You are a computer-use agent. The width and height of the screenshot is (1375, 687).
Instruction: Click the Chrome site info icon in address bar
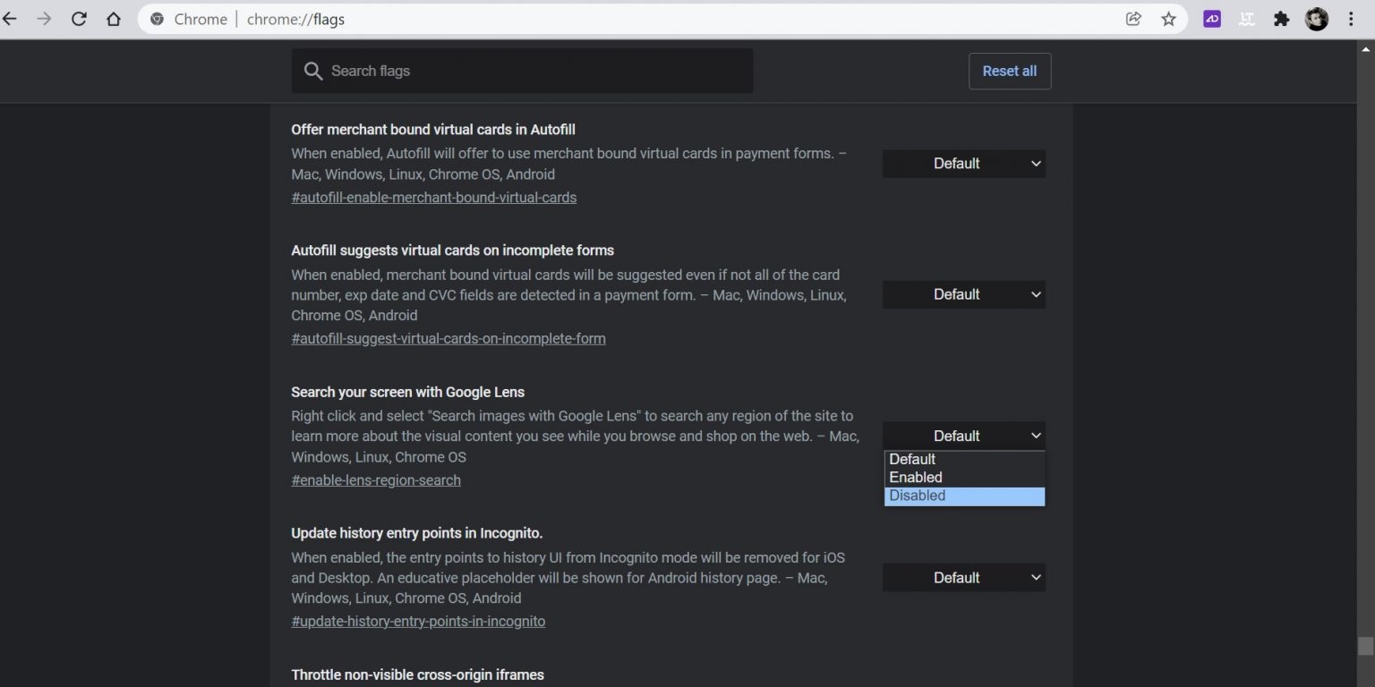[x=158, y=19]
